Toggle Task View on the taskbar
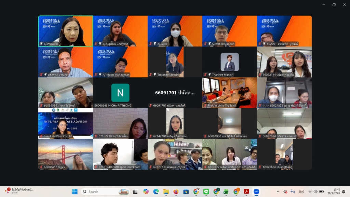Screen dimensions: 350x197 click(136, 192)
